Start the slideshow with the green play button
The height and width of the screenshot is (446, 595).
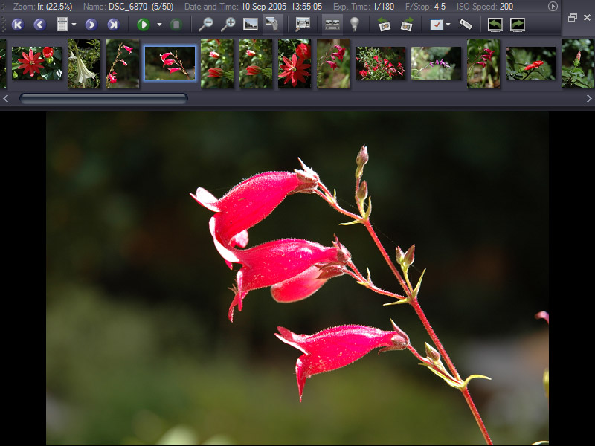point(144,25)
